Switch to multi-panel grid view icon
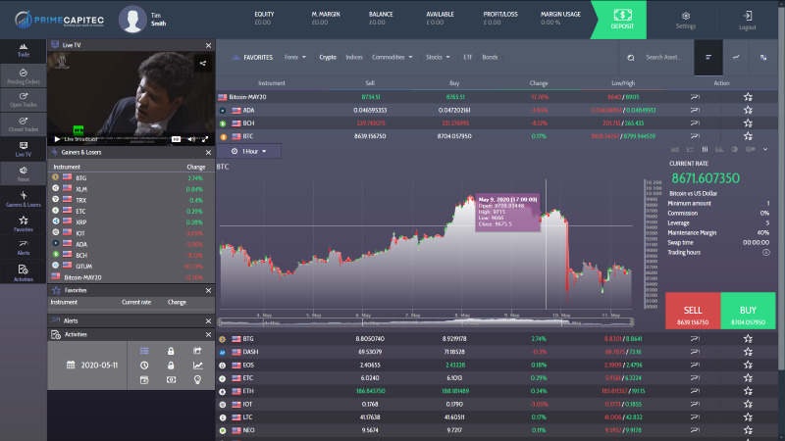This screenshot has width=785, height=441. pyautogui.click(x=763, y=57)
